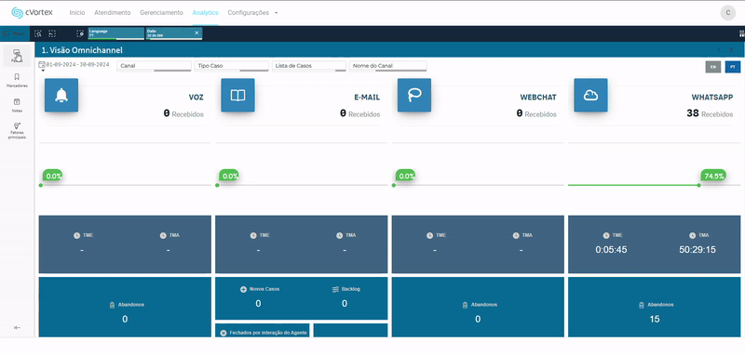This screenshot has height=355, width=745.
Task: Open the Tipo Caso filter dropdown
Action: pyautogui.click(x=232, y=66)
